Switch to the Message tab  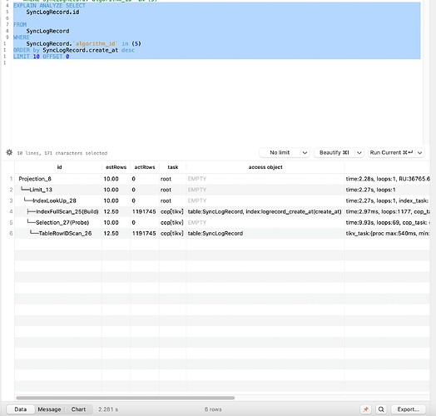click(49, 409)
